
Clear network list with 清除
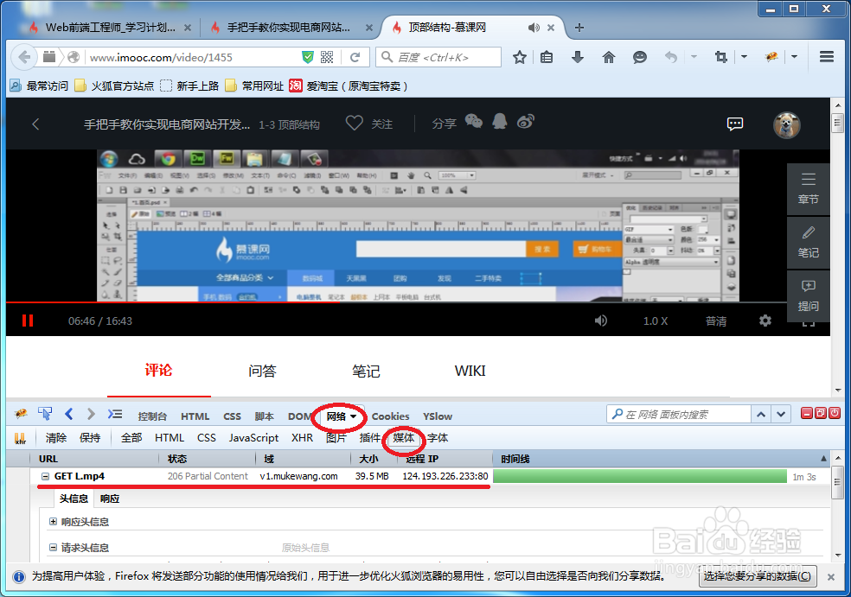pyautogui.click(x=56, y=437)
